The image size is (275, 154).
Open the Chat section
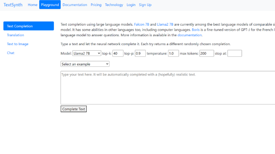11,53
